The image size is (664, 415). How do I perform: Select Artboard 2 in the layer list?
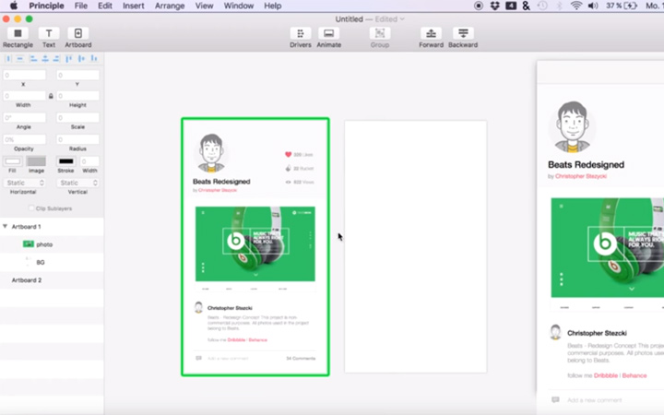click(x=26, y=279)
